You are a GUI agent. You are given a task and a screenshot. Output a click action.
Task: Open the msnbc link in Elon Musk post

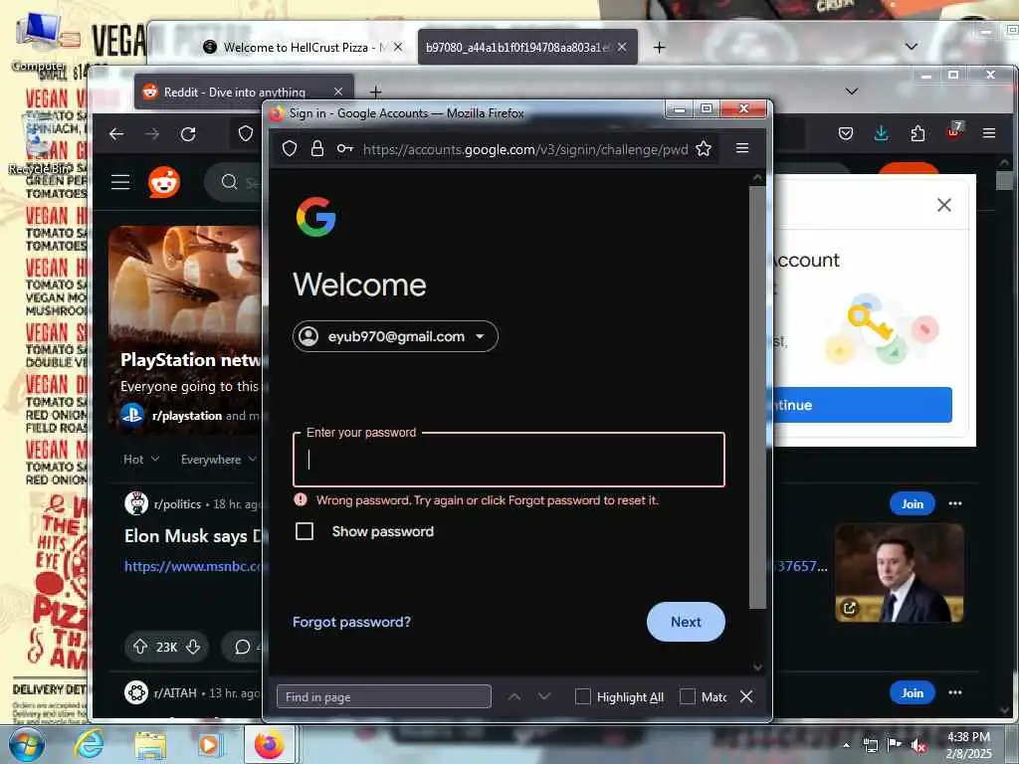[193, 566]
